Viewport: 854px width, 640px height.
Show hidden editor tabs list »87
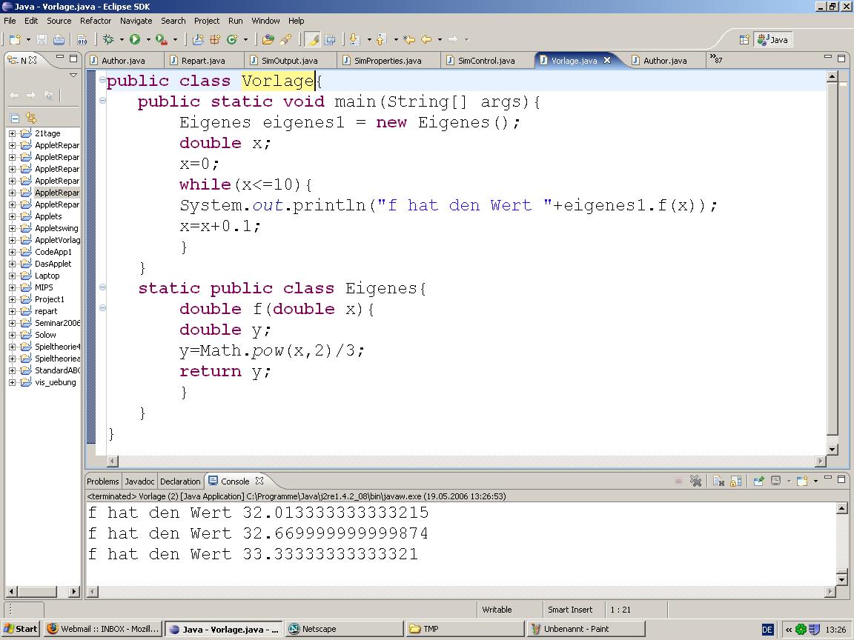[716, 59]
